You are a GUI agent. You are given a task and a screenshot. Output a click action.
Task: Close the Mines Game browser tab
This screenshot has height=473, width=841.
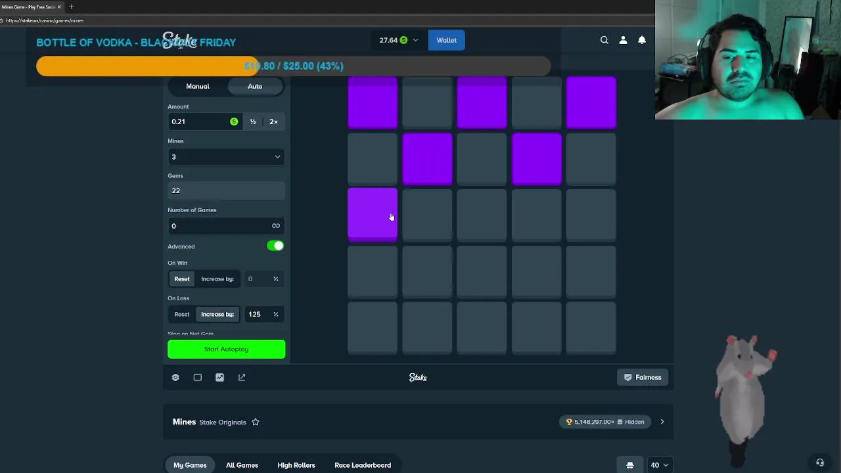coord(59,7)
